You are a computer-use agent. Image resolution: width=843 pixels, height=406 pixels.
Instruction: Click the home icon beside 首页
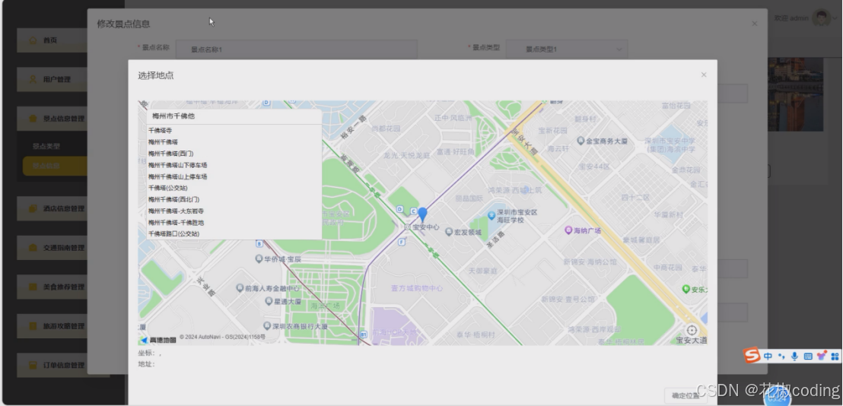pyautogui.click(x=33, y=40)
